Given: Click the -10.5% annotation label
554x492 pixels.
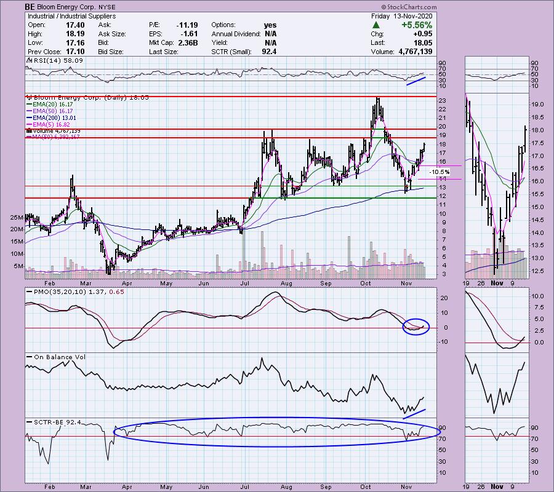Looking at the screenshot, I should pos(440,172).
